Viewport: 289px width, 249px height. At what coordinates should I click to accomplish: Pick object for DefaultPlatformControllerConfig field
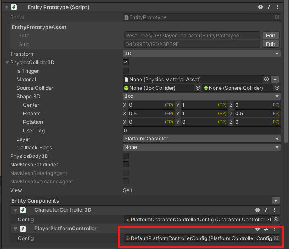[x=276, y=238]
